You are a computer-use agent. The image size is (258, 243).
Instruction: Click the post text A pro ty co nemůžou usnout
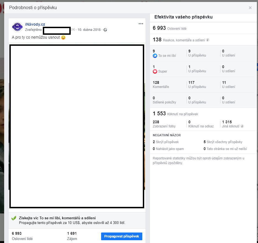36,37
